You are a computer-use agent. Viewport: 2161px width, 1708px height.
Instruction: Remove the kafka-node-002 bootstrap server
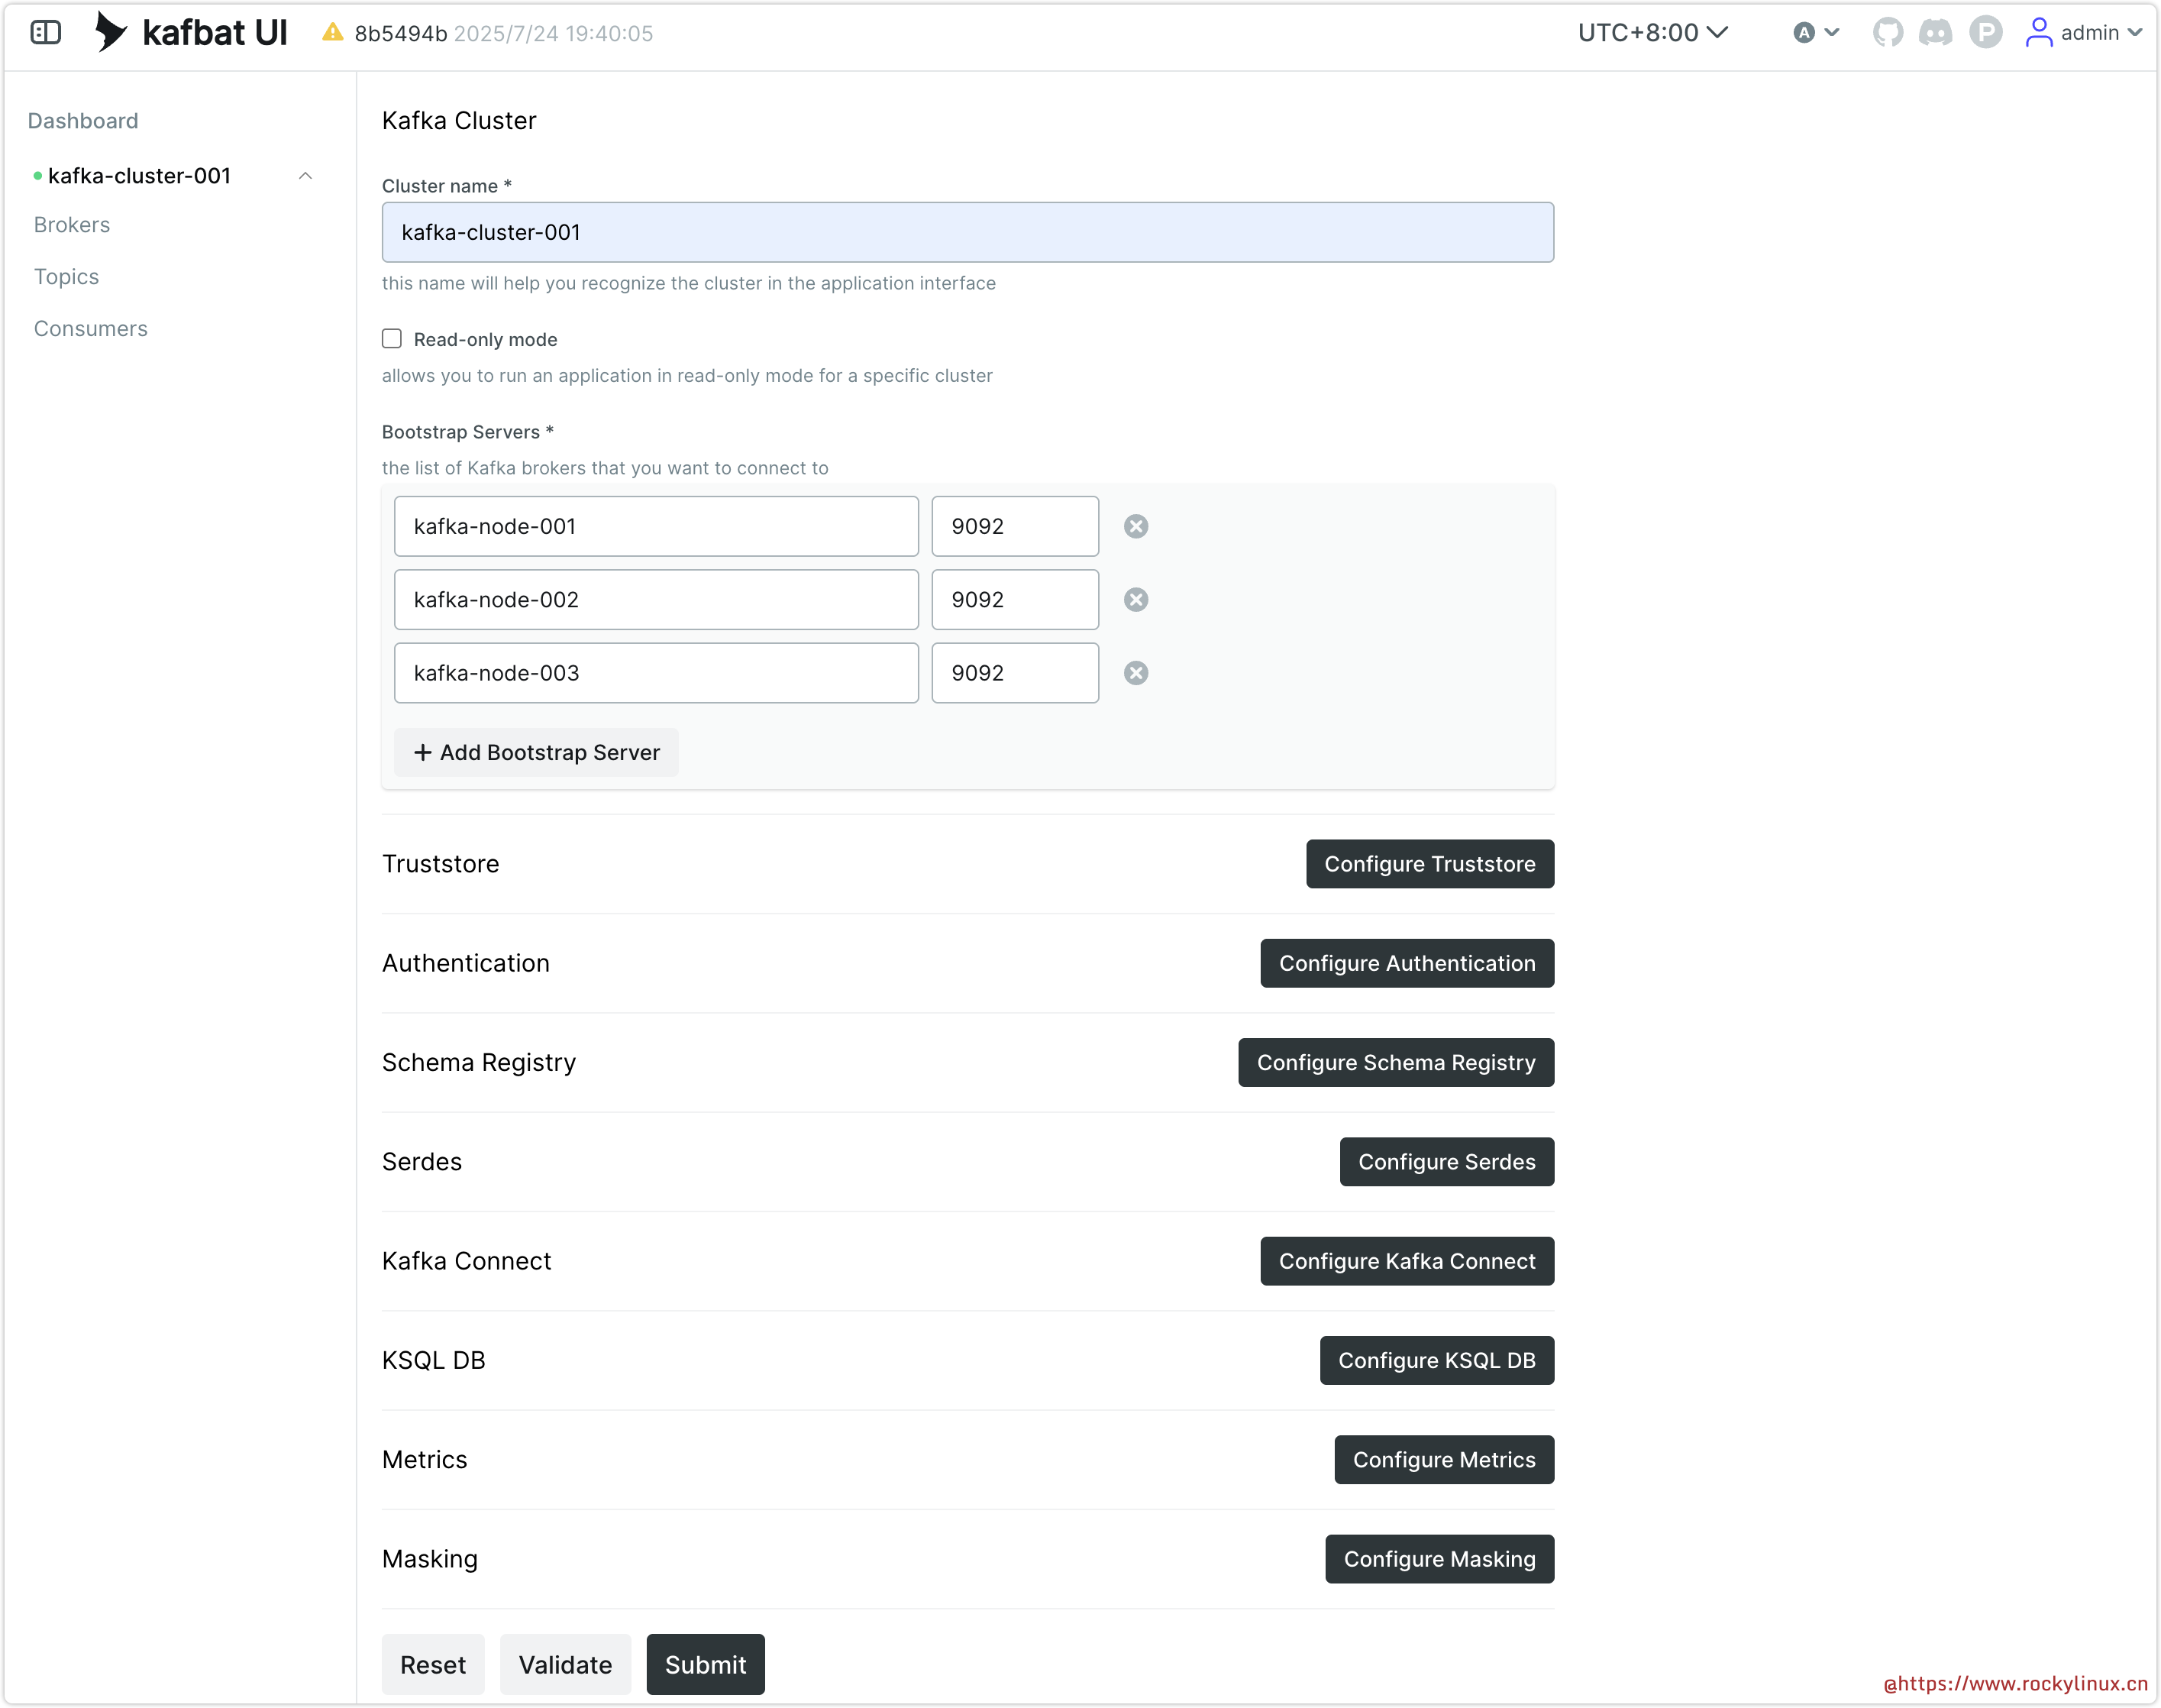tap(1135, 600)
